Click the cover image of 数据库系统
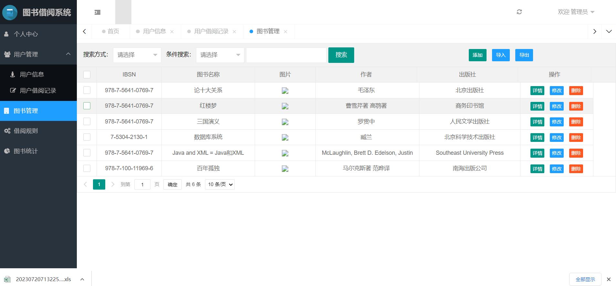The height and width of the screenshot is (286, 616). [x=285, y=138]
